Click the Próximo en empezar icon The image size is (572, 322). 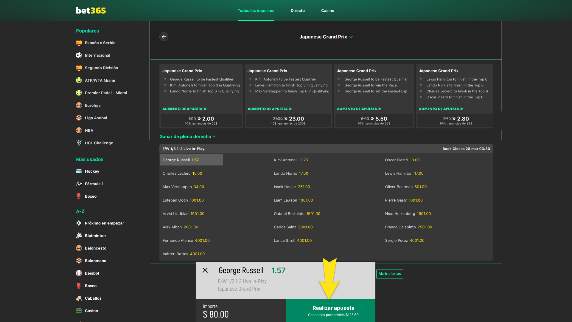coord(79,223)
